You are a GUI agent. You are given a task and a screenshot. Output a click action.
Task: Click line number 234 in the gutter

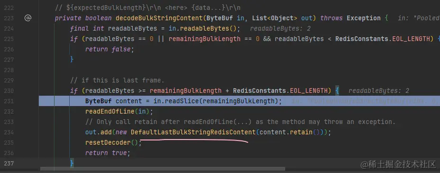click(x=9, y=132)
